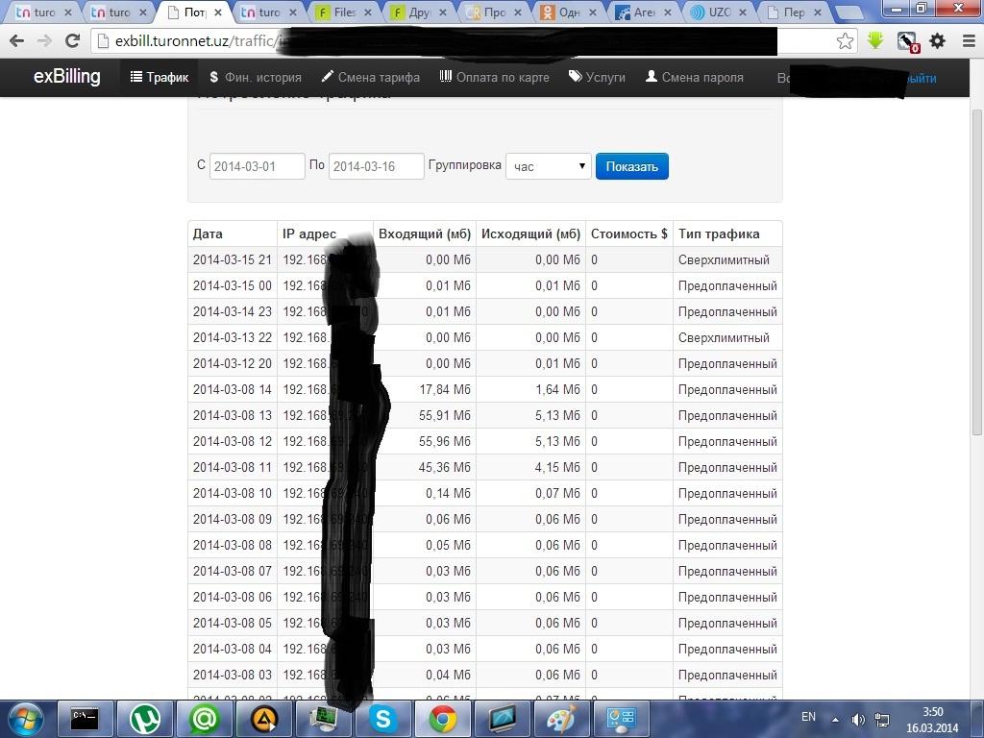The height and width of the screenshot is (738, 984).
Task: Select incoming value 17,84 Мб
Action: pyautogui.click(x=445, y=390)
